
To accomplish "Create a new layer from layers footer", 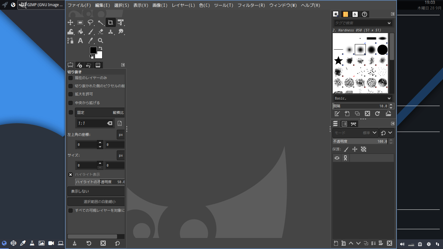I will (x=336, y=243).
